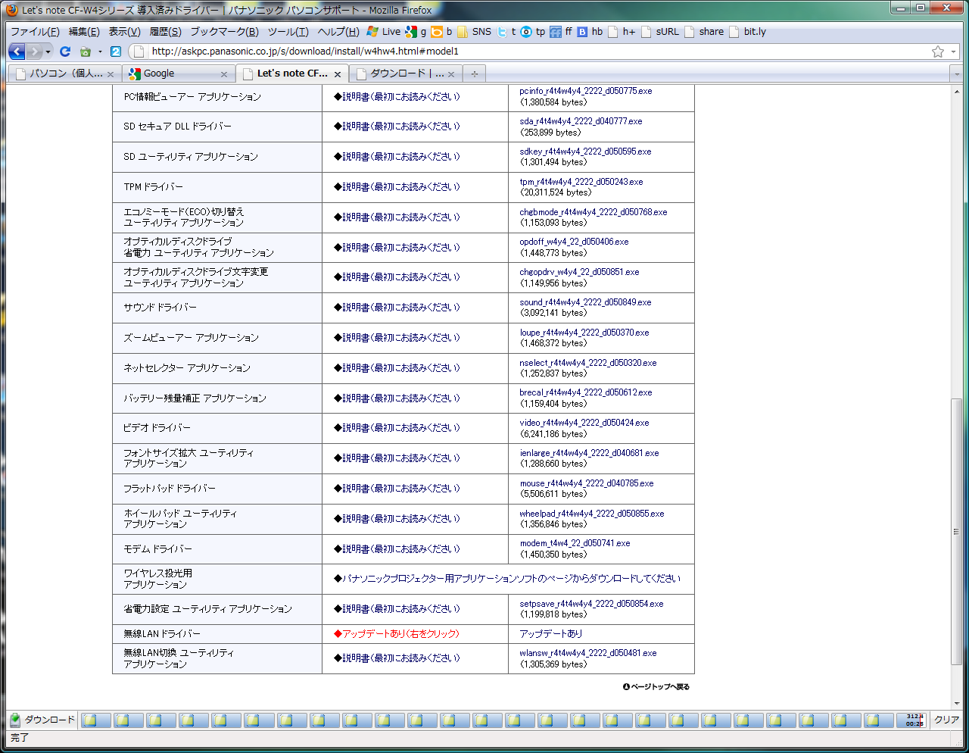969x753 pixels.
Task: Open ヘルプ(H) menu
Action: [338, 32]
